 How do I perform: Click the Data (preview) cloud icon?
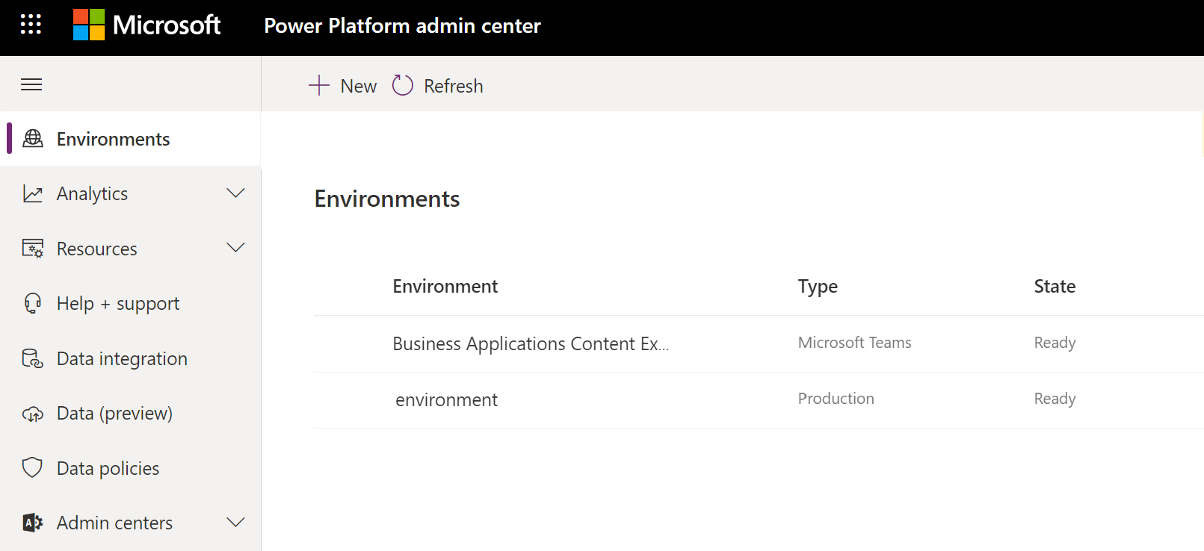[33, 414]
